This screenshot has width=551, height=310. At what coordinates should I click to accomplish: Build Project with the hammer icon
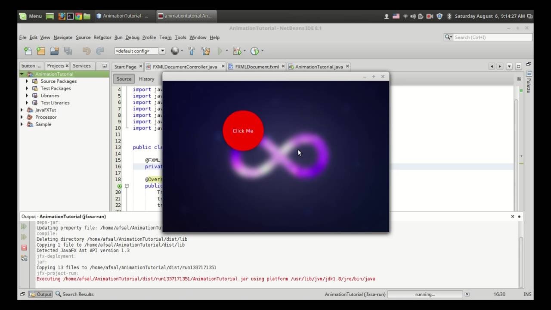click(x=192, y=51)
